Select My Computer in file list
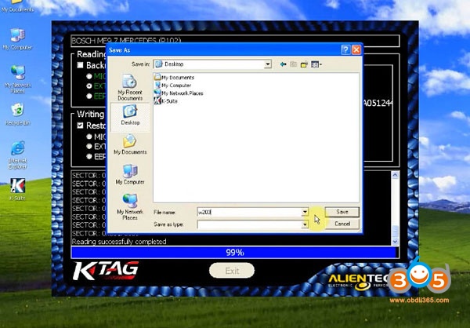 pos(172,86)
